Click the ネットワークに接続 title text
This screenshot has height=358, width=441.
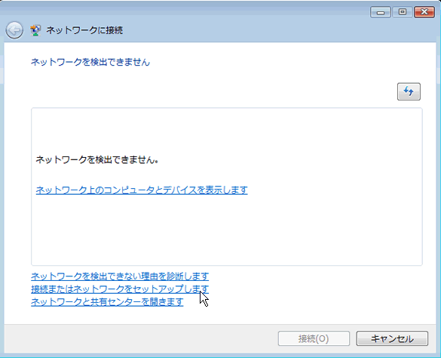84,30
